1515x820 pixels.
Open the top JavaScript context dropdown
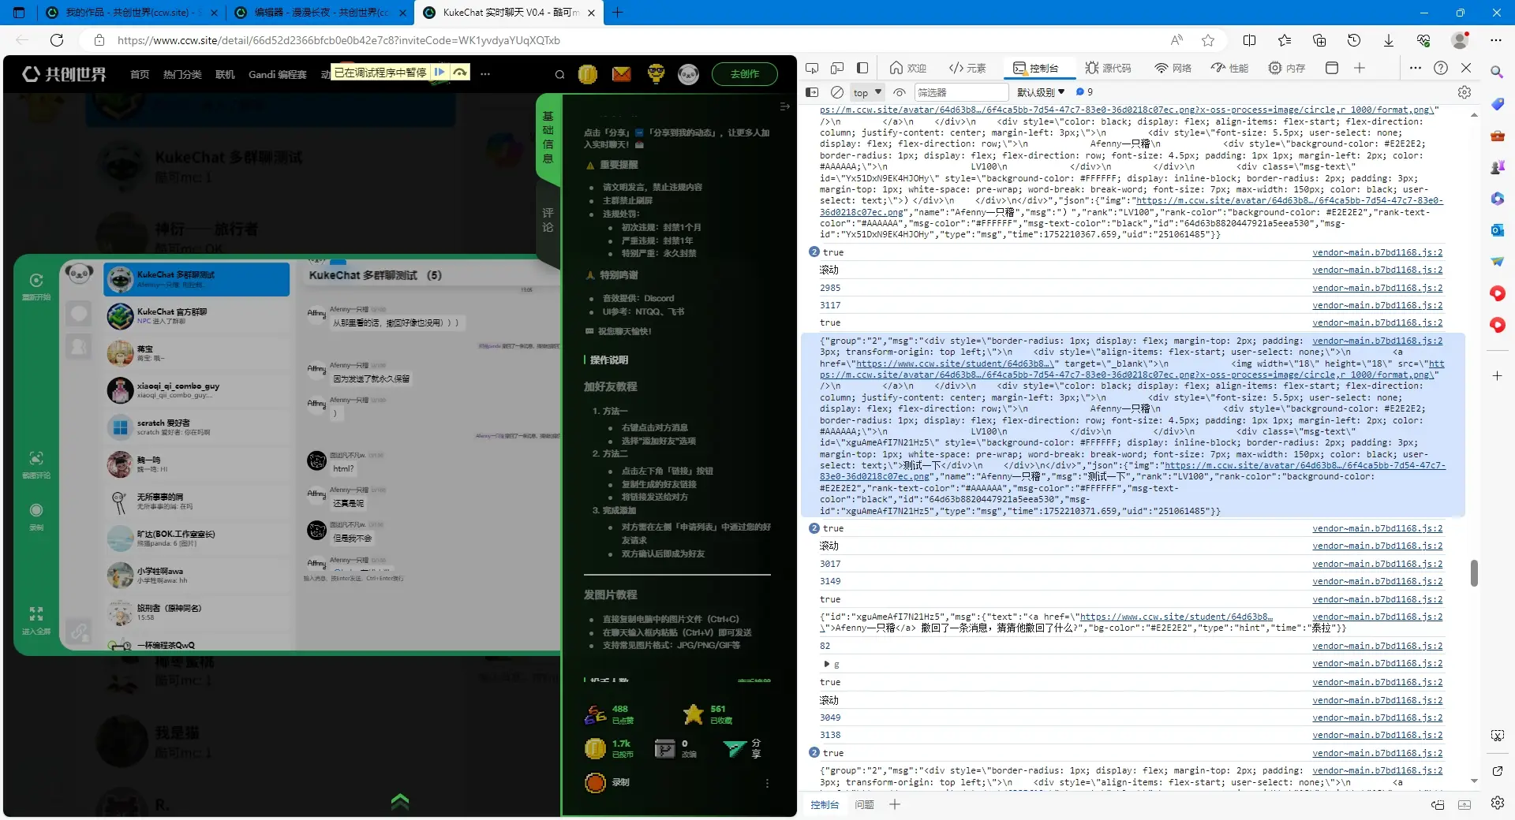[x=867, y=92]
